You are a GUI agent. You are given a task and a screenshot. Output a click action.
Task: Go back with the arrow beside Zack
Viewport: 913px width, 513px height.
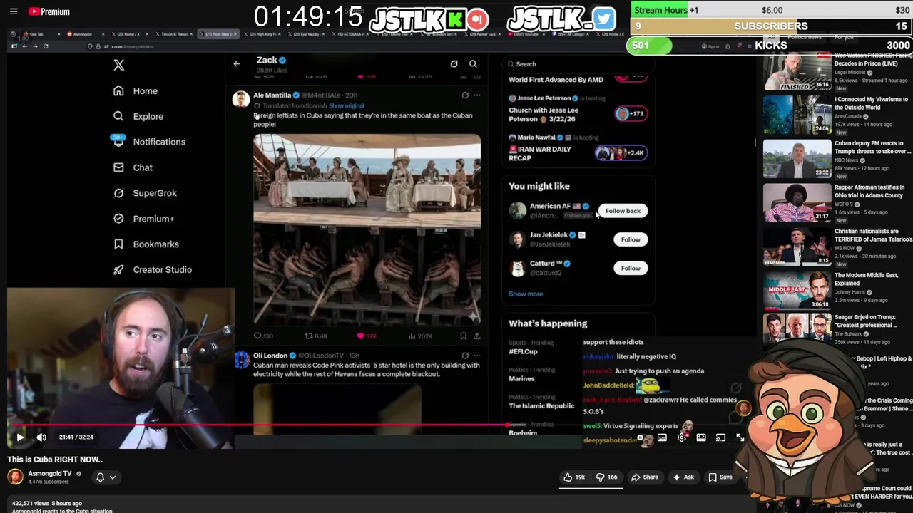[x=237, y=64]
